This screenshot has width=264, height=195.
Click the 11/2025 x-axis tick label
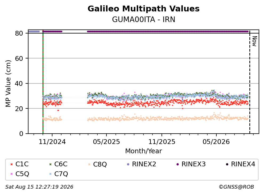(162, 142)
